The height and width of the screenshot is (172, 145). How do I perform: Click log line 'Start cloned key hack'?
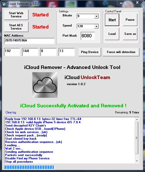(21, 139)
